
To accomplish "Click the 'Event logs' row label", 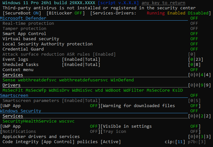I will tap(15, 60).
